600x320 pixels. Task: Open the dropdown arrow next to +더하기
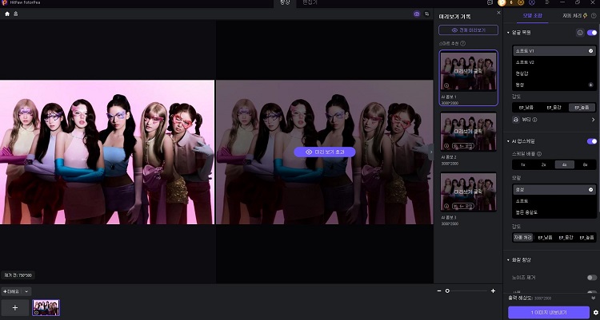(x=26, y=291)
